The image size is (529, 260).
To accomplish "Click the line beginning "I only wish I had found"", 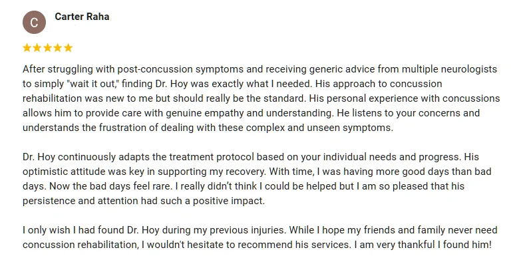I will tap(260, 230).
